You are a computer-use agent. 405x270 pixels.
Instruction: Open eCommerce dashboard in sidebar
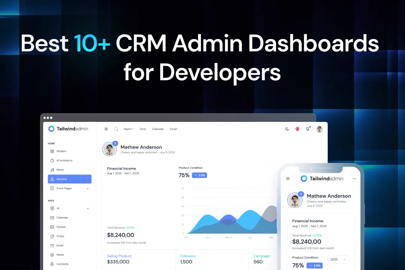coord(64,160)
